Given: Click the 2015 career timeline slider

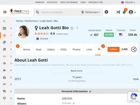Looking at the screenshot, I should click(76, 85).
